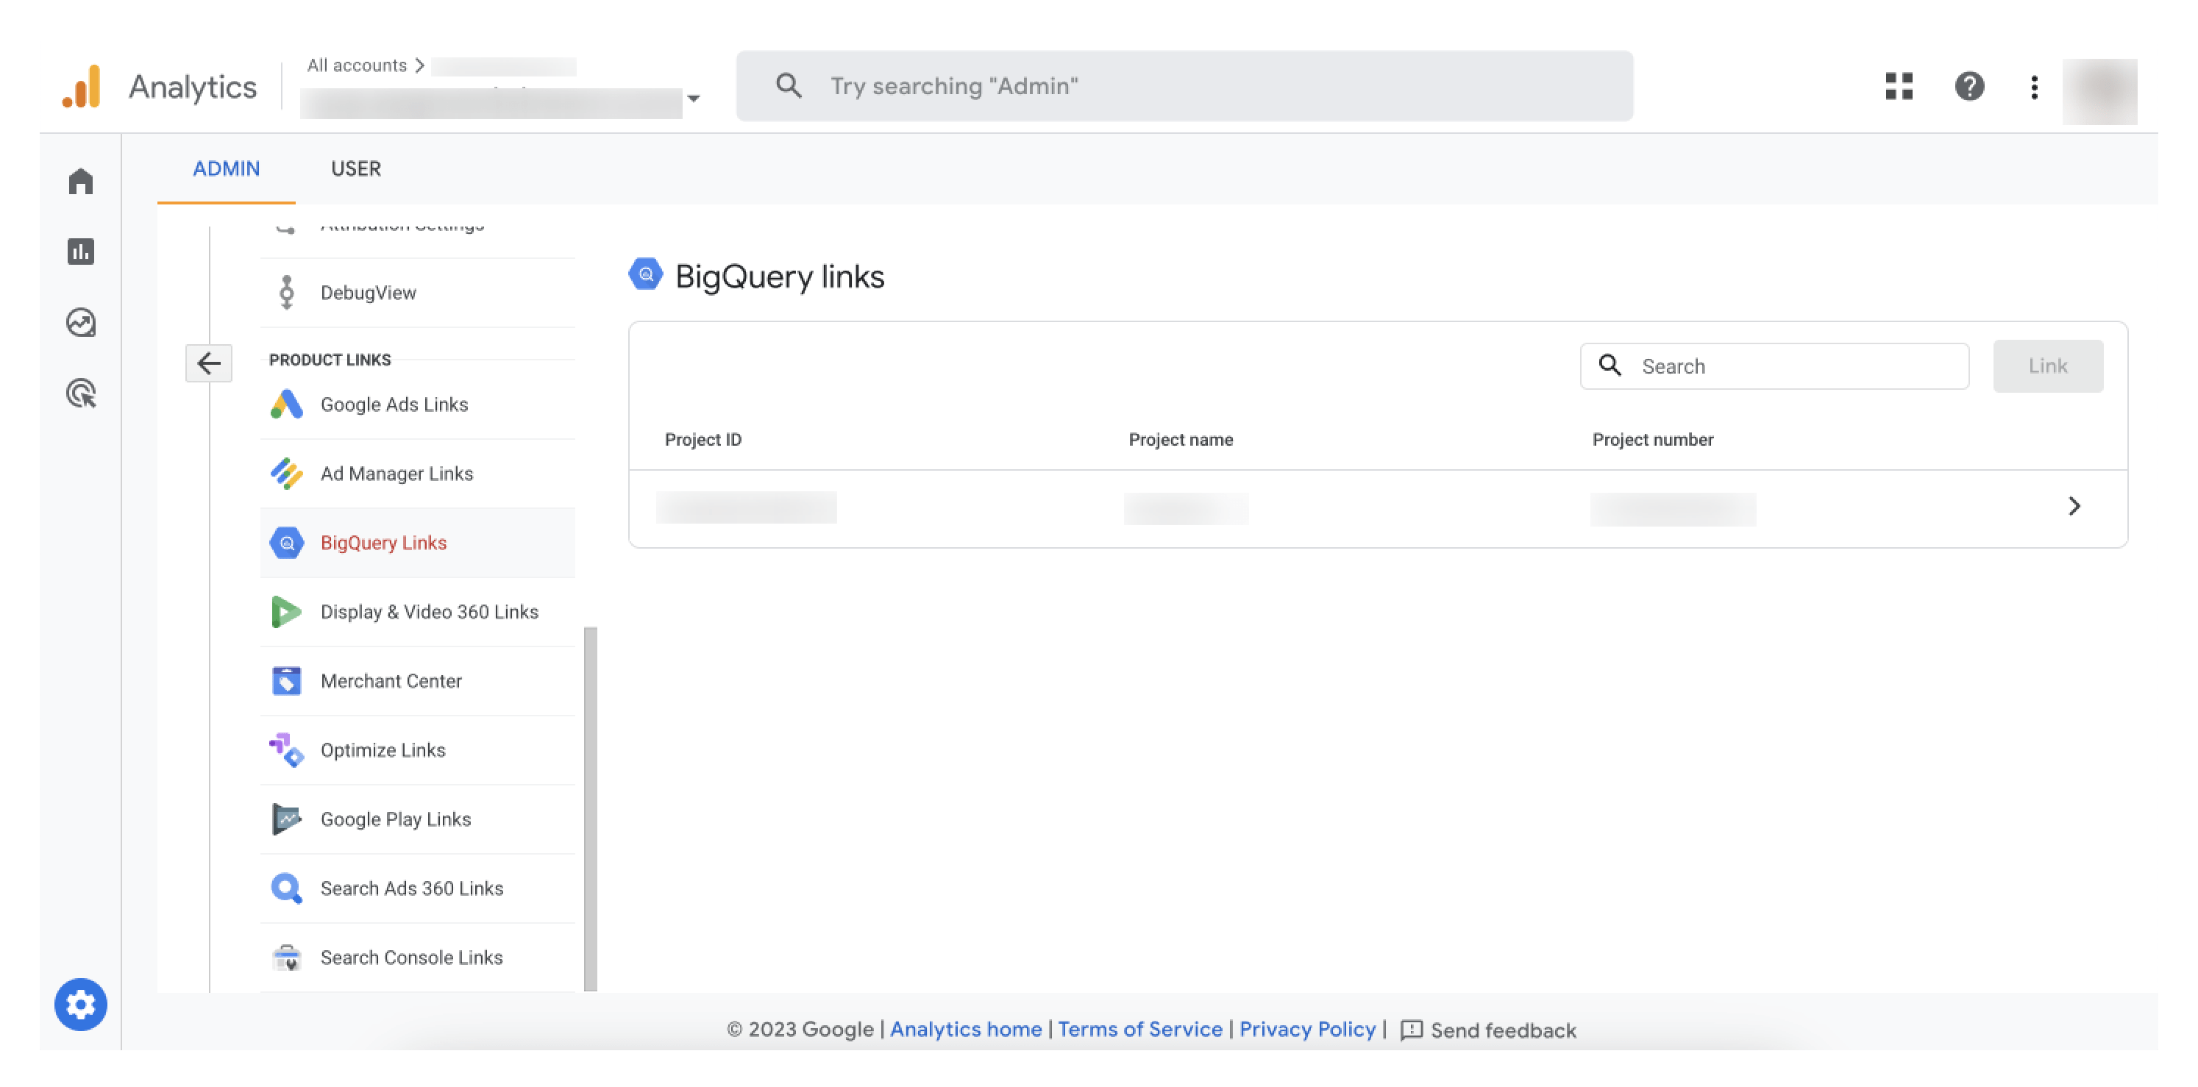Click the BigQuery table search magnifier icon
This screenshot has width=2198, height=1087.
[1610, 366]
